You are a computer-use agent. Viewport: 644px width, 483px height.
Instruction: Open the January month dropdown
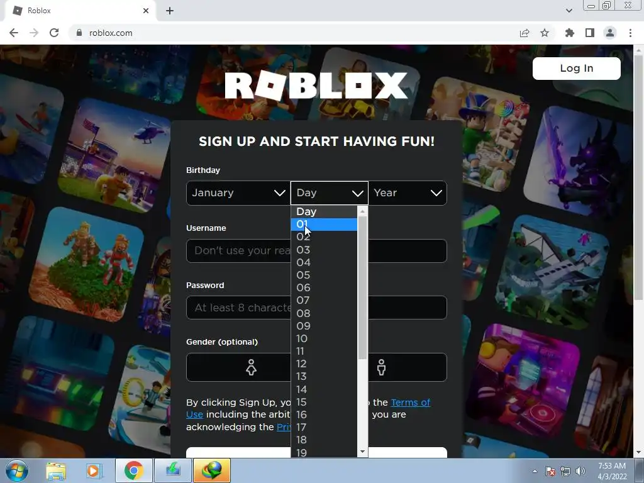[x=238, y=193]
